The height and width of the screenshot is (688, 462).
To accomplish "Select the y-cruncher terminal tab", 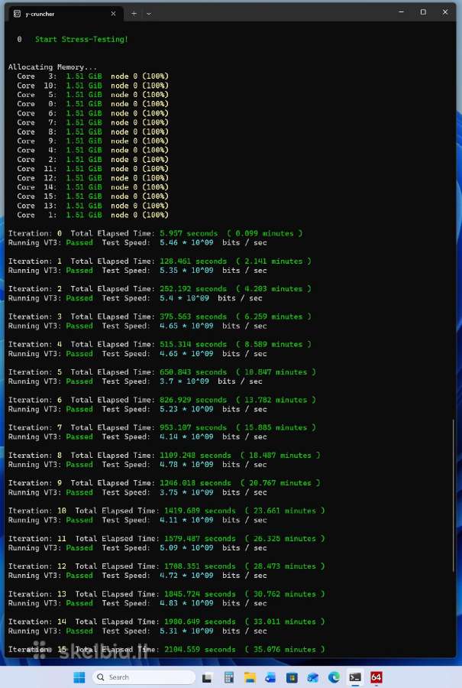I will pos(65,14).
